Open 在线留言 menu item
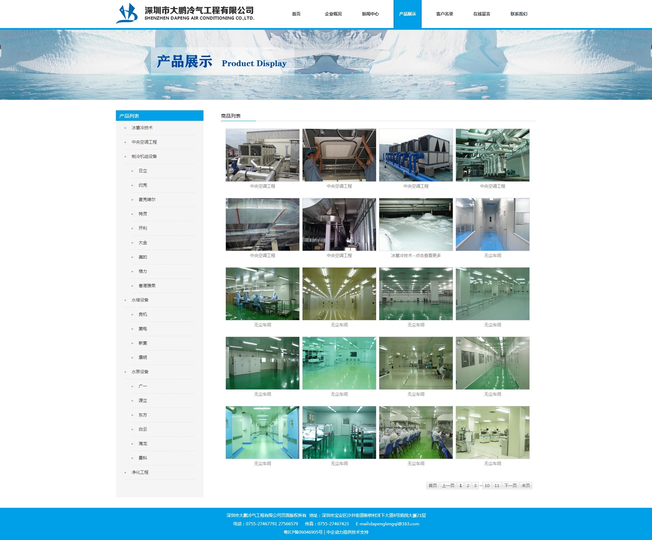This screenshot has width=652, height=540. [482, 14]
